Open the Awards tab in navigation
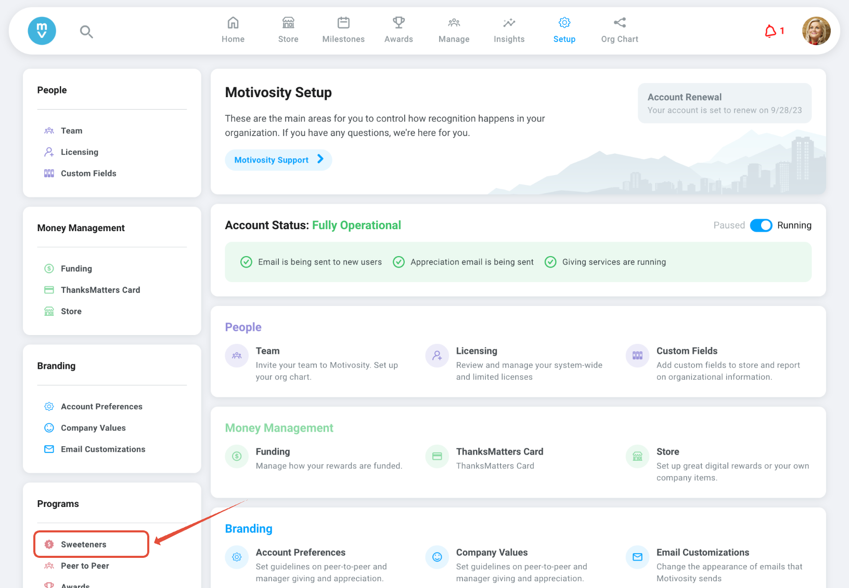The width and height of the screenshot is (849, 588). [x=398, y=31]
